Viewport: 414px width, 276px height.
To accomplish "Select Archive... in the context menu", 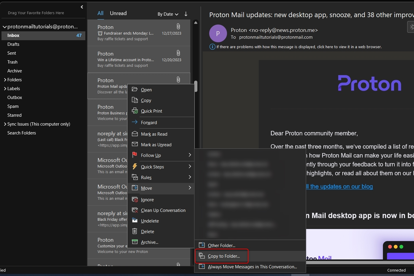I will click(x=161, y=242).
